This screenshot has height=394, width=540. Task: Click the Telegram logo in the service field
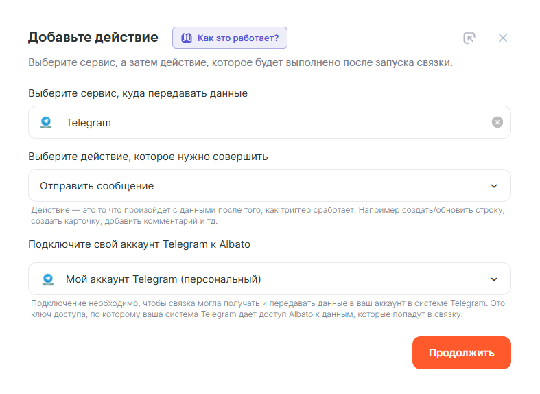(x=47, y=123)
